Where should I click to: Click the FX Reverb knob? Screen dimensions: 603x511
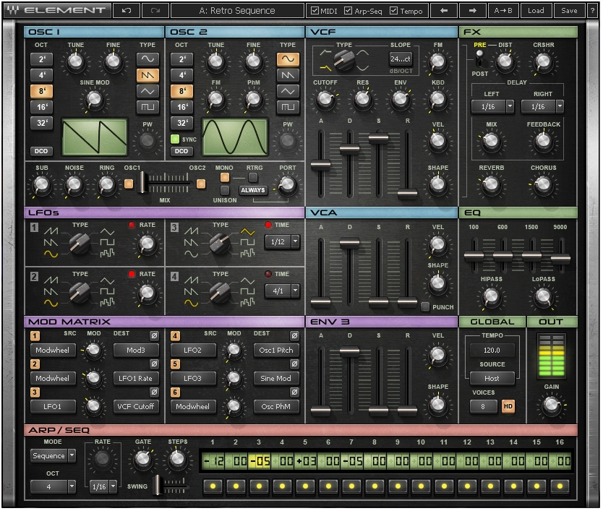(491, 184)
